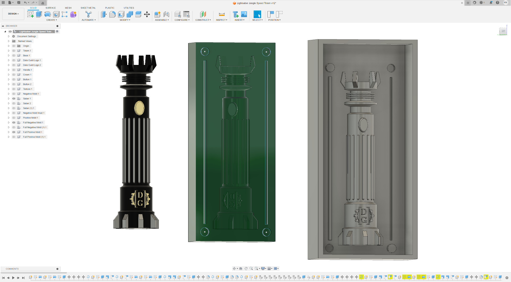Image resolution: width=511 pixels, height=282 pixels.
Task: Expand the Negative Mold 1 tree node
Action: [9, 94]
